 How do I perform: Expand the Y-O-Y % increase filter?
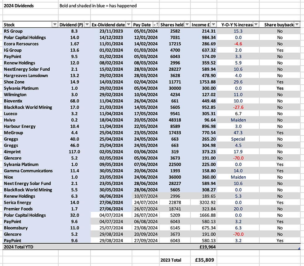point(256,25)
